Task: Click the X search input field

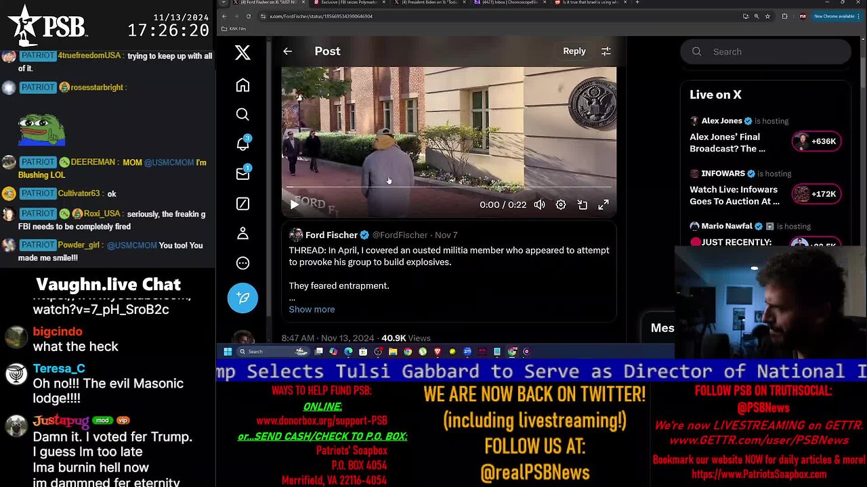Action: point(765,51)
